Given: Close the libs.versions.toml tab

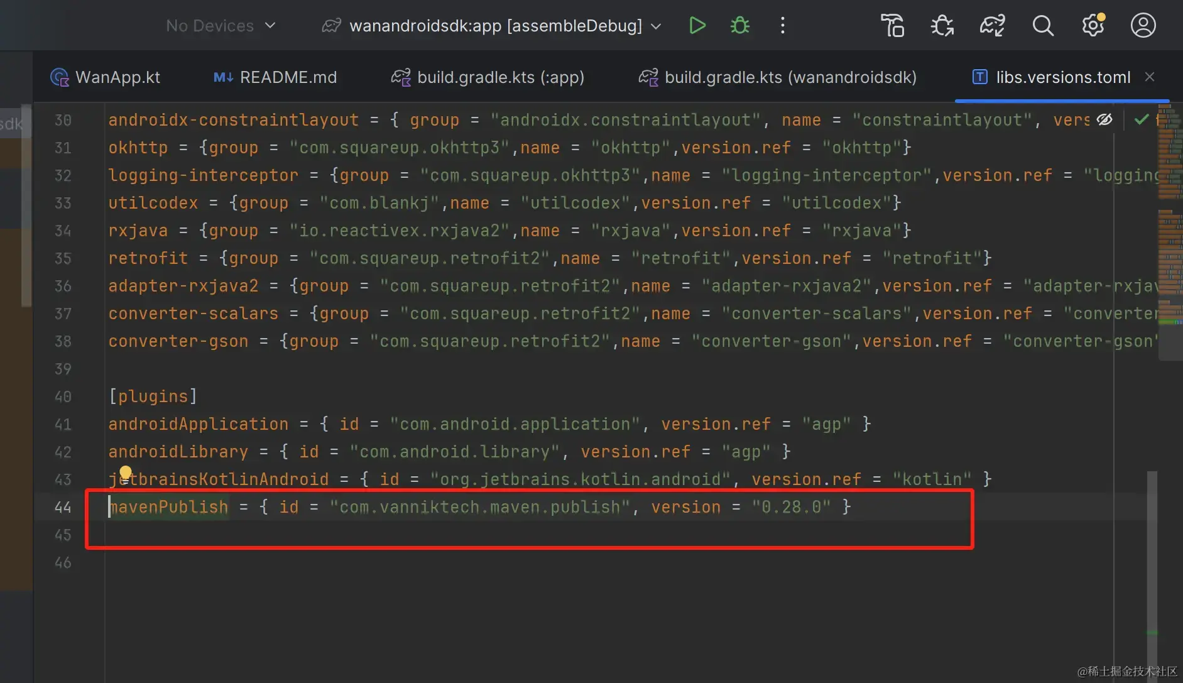Looking at the screenshot, I should click(x=1150, y=77).
